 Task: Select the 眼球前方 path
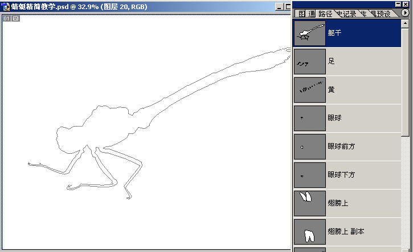tap(347, 147)
